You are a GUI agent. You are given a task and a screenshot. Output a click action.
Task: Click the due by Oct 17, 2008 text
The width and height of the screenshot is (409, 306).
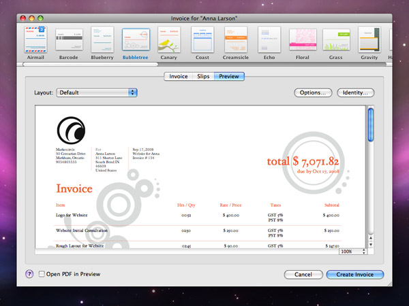[x=318, y=171]
